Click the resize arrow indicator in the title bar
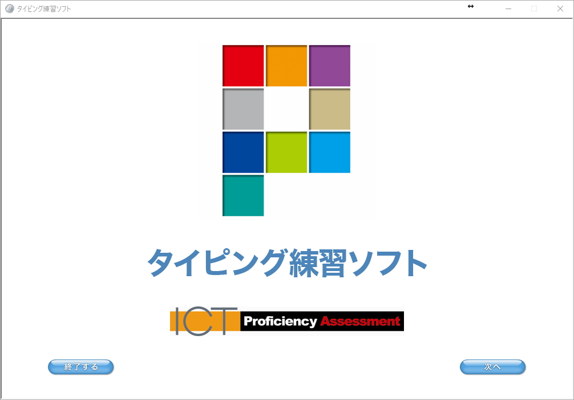The image size is (574, 400). pos(470,7)
